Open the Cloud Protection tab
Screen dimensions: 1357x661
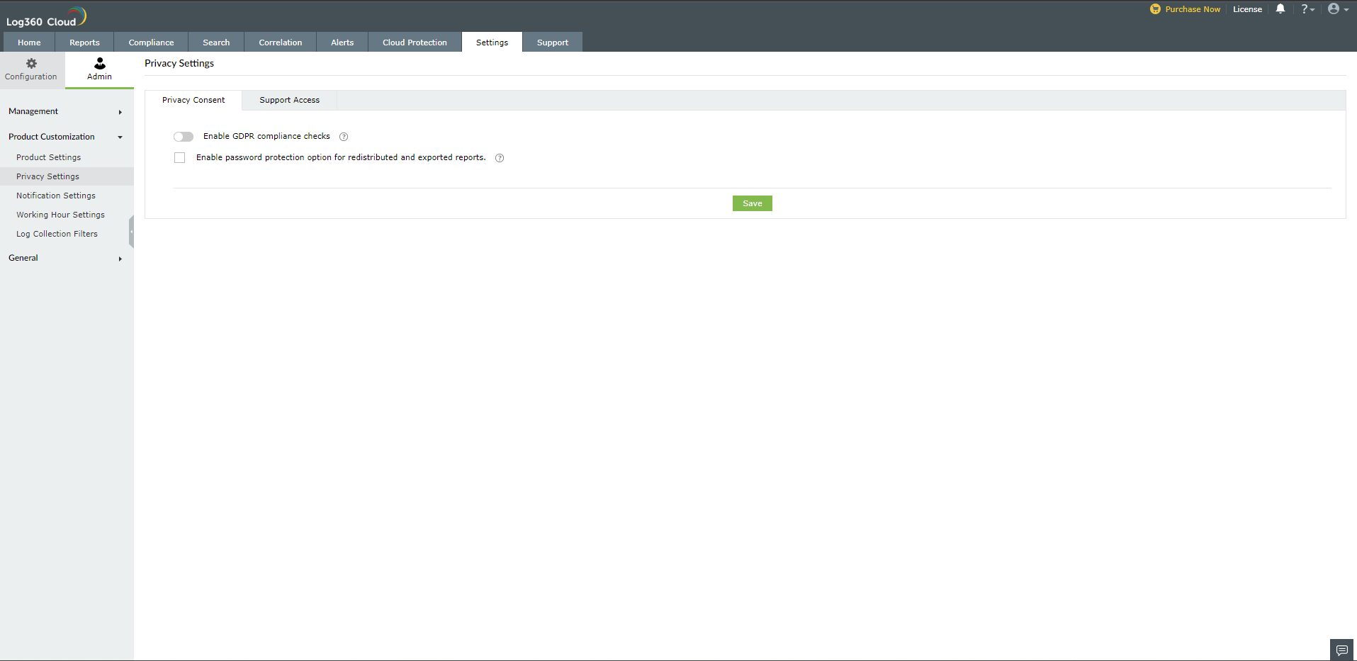pos(415,43)
